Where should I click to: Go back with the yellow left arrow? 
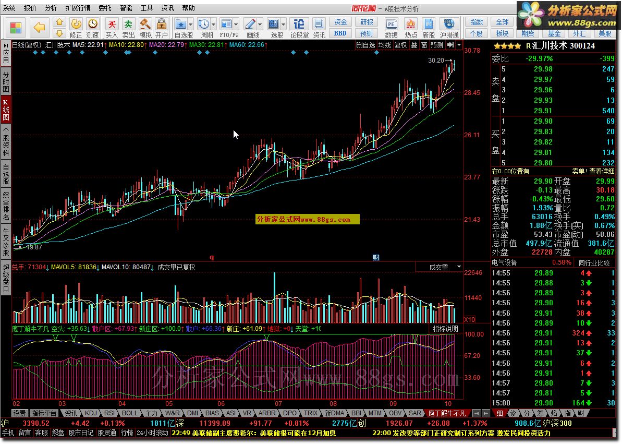[39, 28]
